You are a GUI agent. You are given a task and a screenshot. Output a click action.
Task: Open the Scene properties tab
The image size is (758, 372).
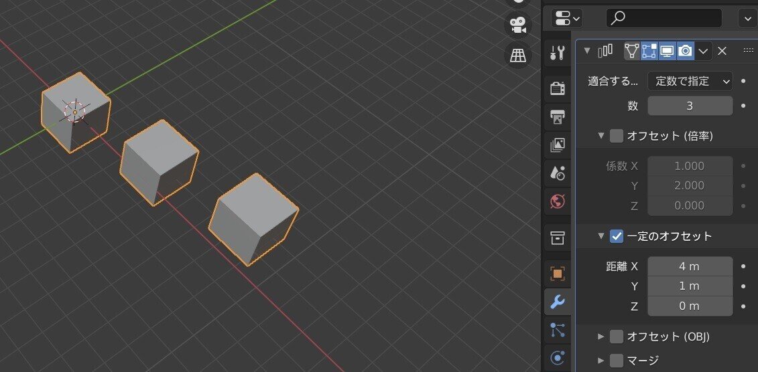pos(558,172)
